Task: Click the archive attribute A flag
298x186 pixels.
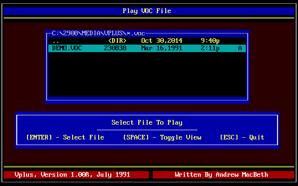Action: click(240, 48)
